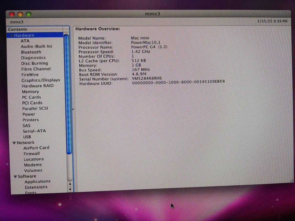
Task: Open AirPort Card information
Action: pos(36,148)
